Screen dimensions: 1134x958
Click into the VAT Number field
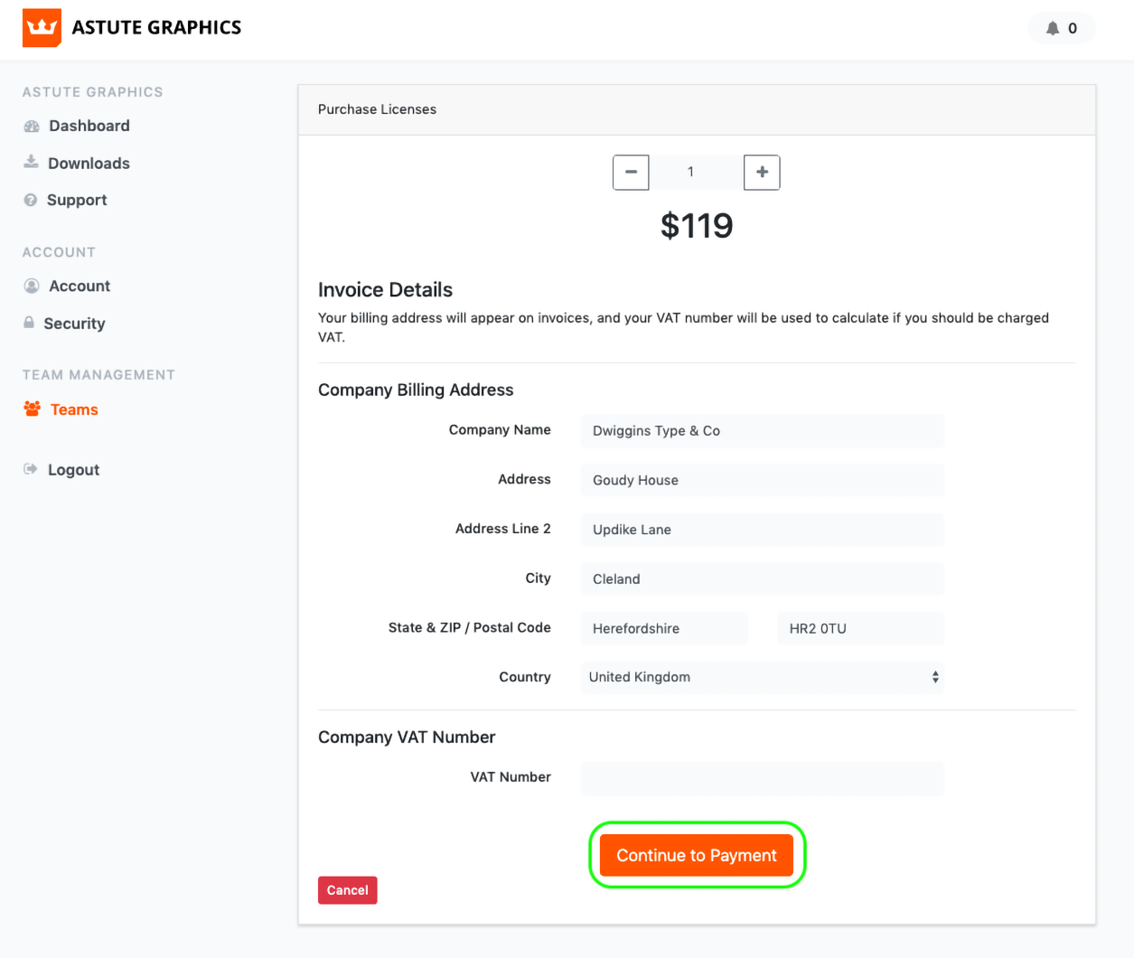762,778
